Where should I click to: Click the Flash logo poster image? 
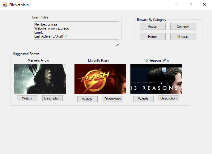[x=100, y=79]
